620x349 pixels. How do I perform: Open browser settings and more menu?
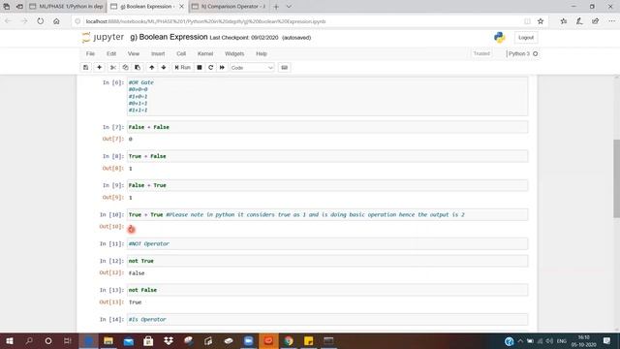tap(611, 21)
